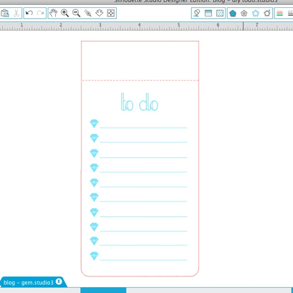Switch to the blog – gem.studio3 tab
This screenshot has width=293, height=293.
pos(28,282)
